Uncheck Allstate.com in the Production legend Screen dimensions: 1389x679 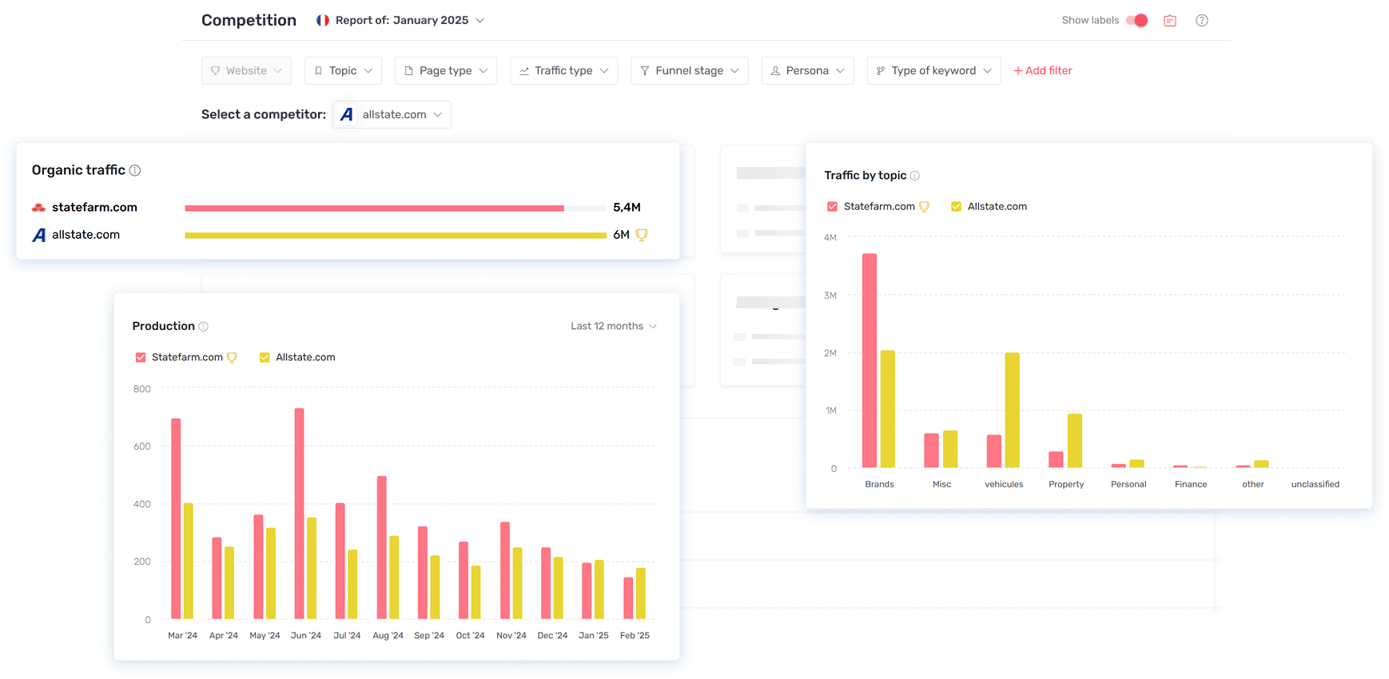tap(265, 358)
